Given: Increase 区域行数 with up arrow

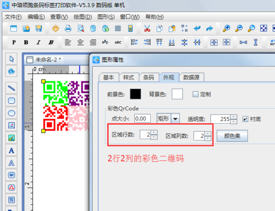Looking at the screenshot, I should 154,132.
